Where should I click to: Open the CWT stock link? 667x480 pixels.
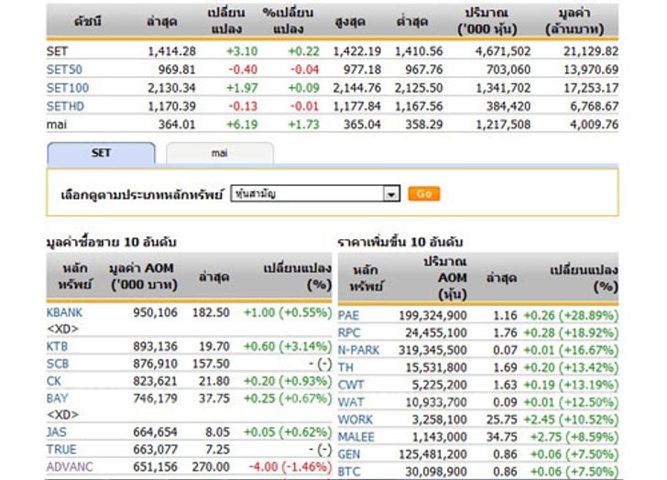tap(351, 385)
